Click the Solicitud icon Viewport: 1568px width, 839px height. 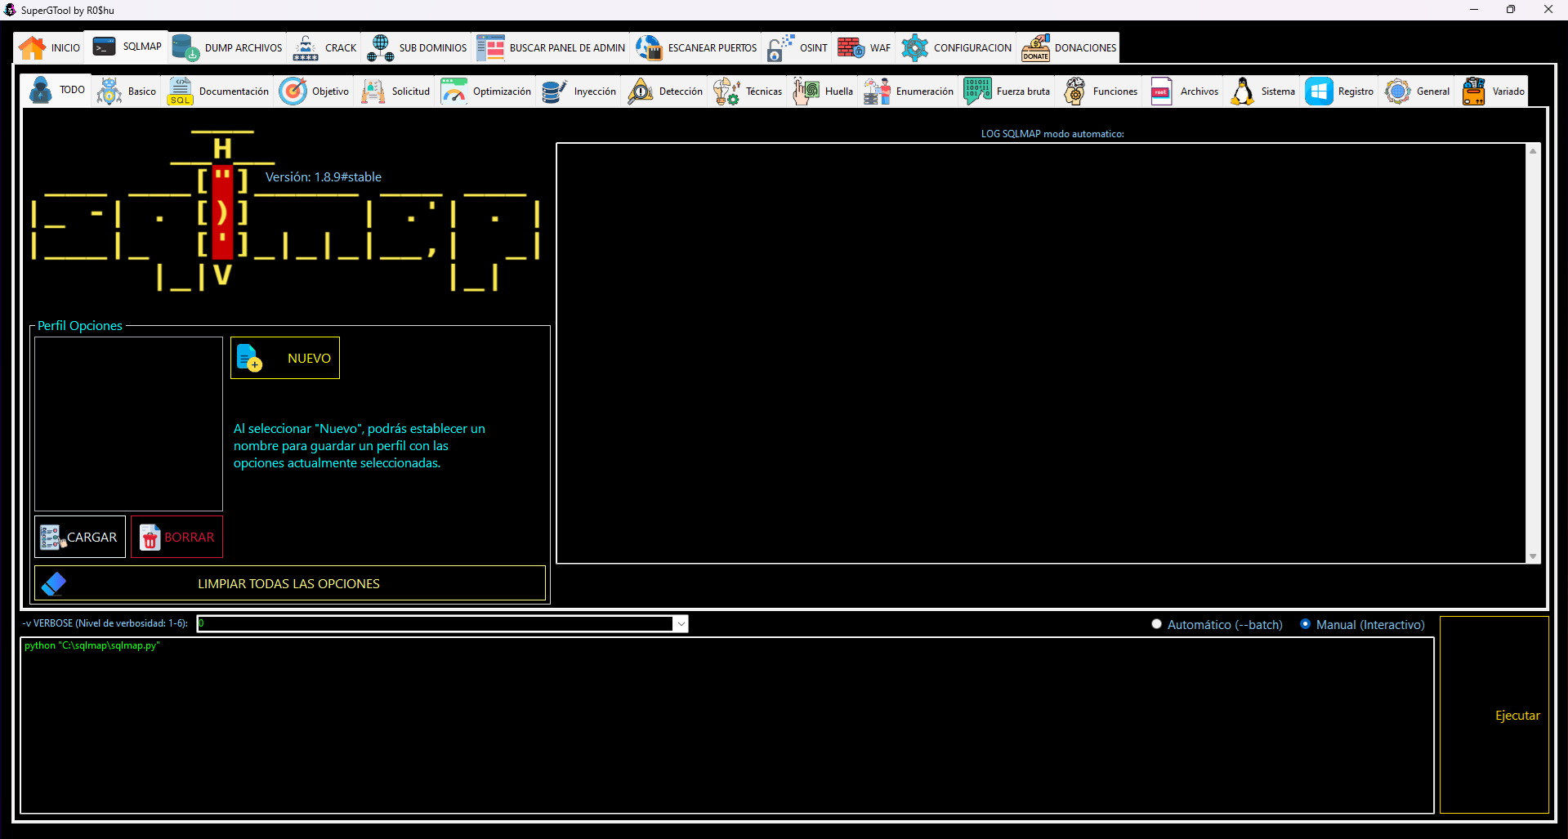[373, 91]
